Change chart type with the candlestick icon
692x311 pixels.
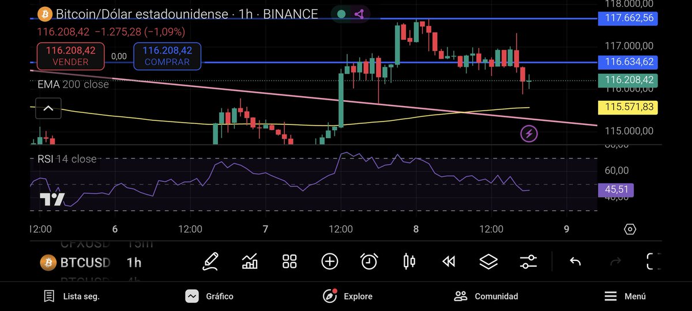pos(409,262)
